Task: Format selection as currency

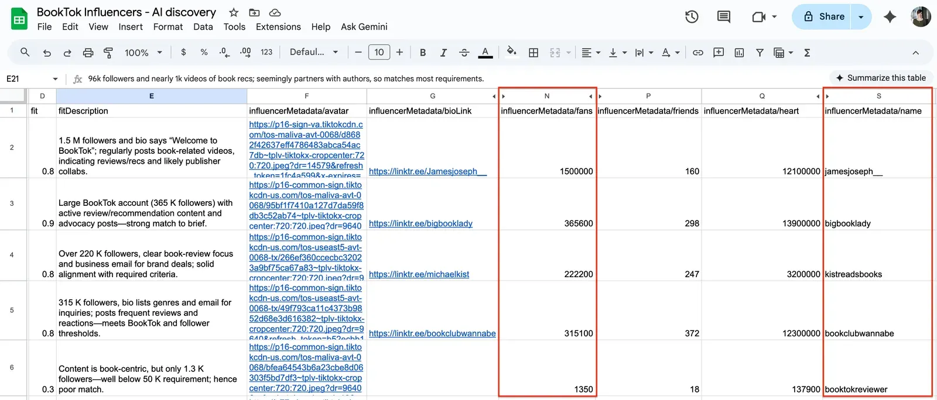Action: pyautogui.click(x=183, y=52)
